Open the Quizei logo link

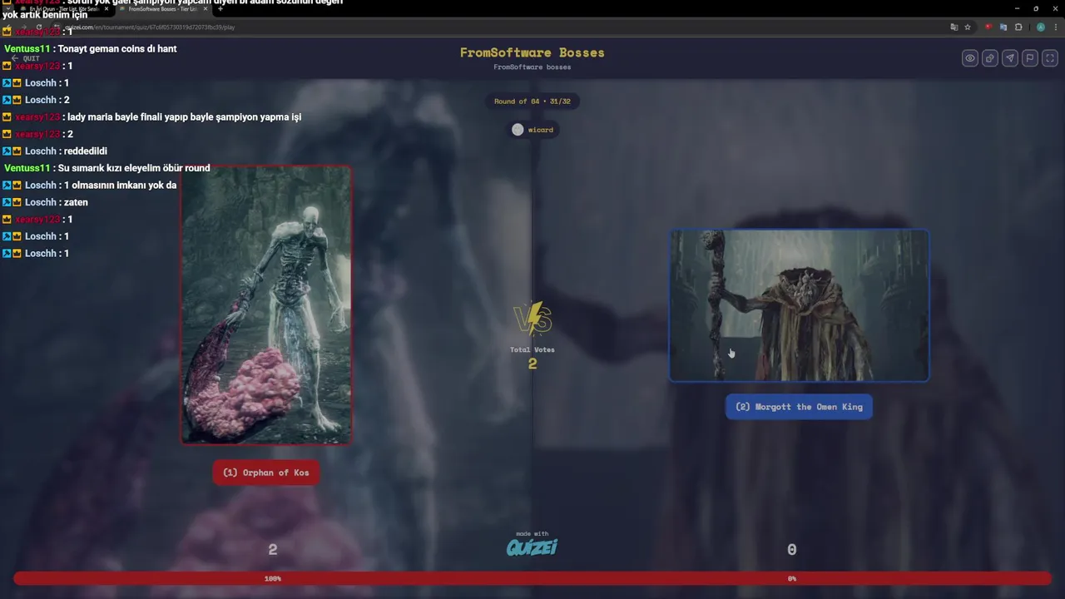pos(532,547)
